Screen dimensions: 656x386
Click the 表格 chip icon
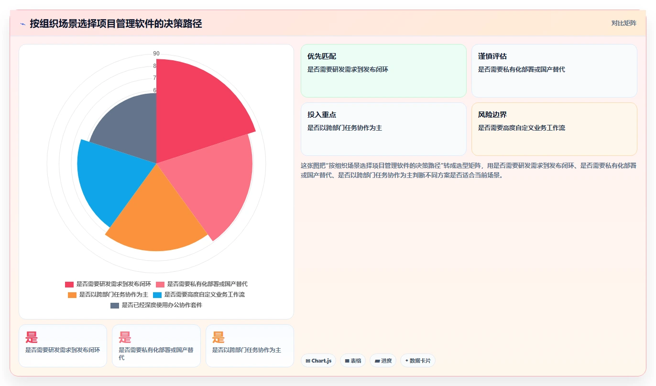pyautogui.click(x=347, y=361)
